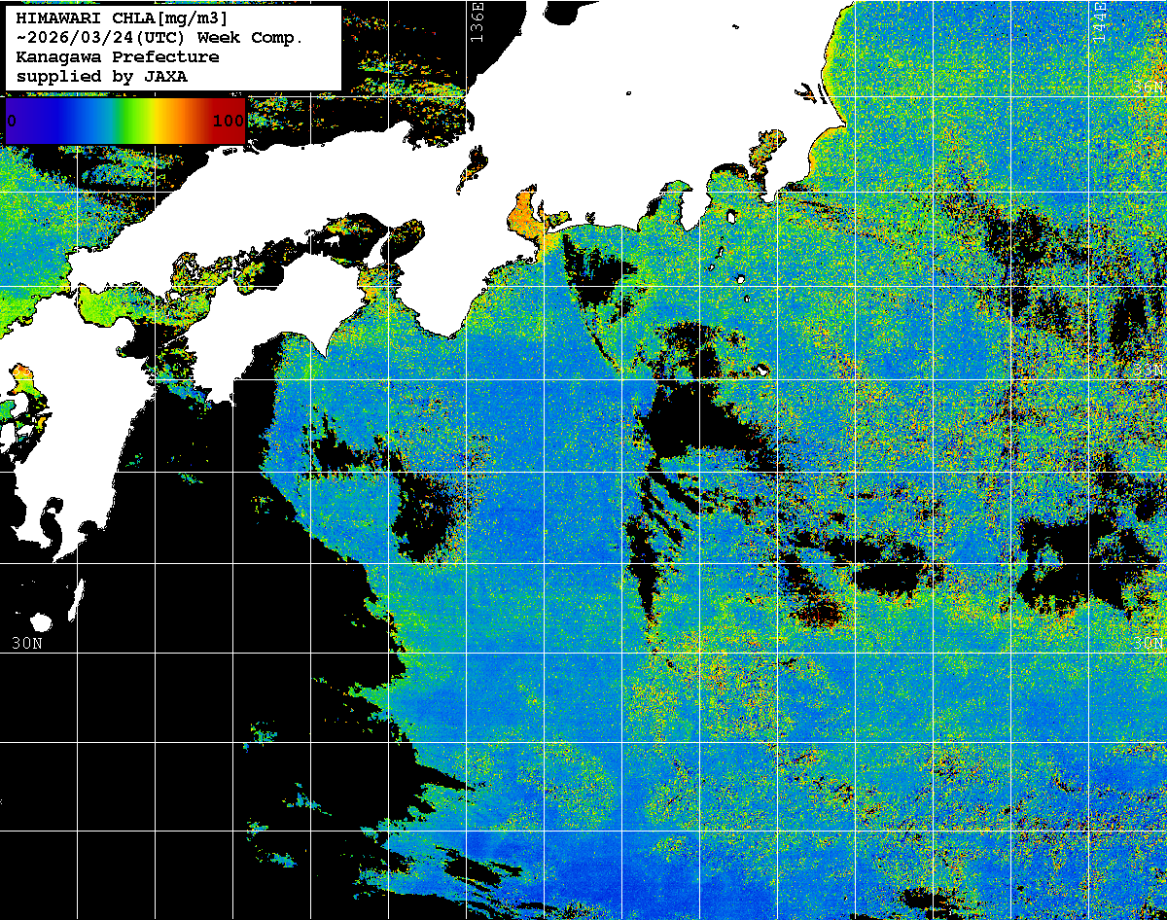Click the round Yakushima island

(40, 622)
